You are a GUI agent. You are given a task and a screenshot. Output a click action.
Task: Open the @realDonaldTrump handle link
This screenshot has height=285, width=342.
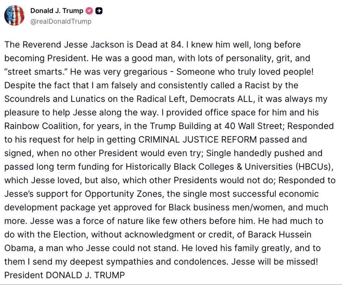coord(61,21)
